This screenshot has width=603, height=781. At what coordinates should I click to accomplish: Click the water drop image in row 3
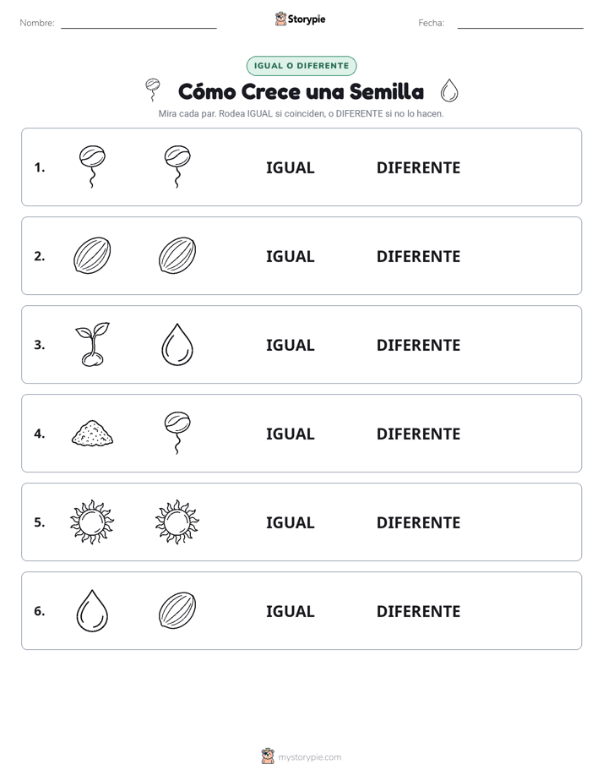pyautogui.click(x=177, y=345)
